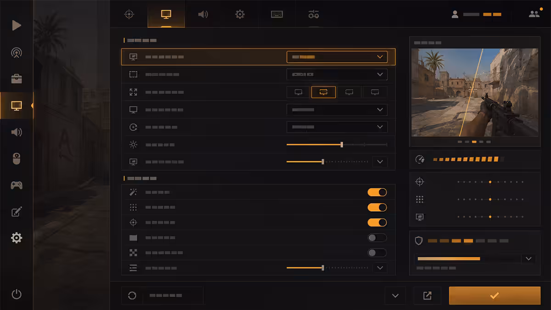Screen dimensions: 551x310
Task: Open the dropdown in the circular refresh icon row
Action: (x=337, y=127)
